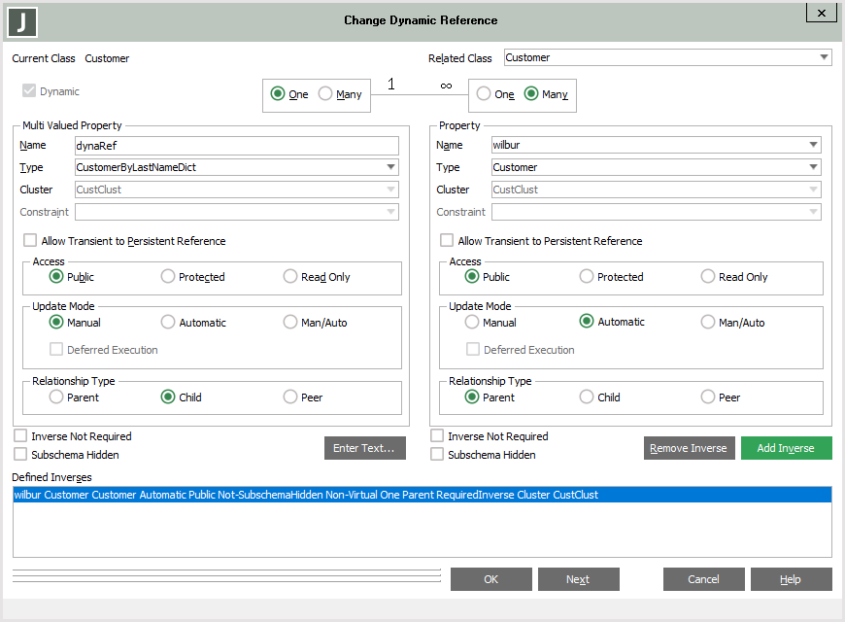Set left Access to Protected
Screen dimensions: 845x622
click(168, 277)
